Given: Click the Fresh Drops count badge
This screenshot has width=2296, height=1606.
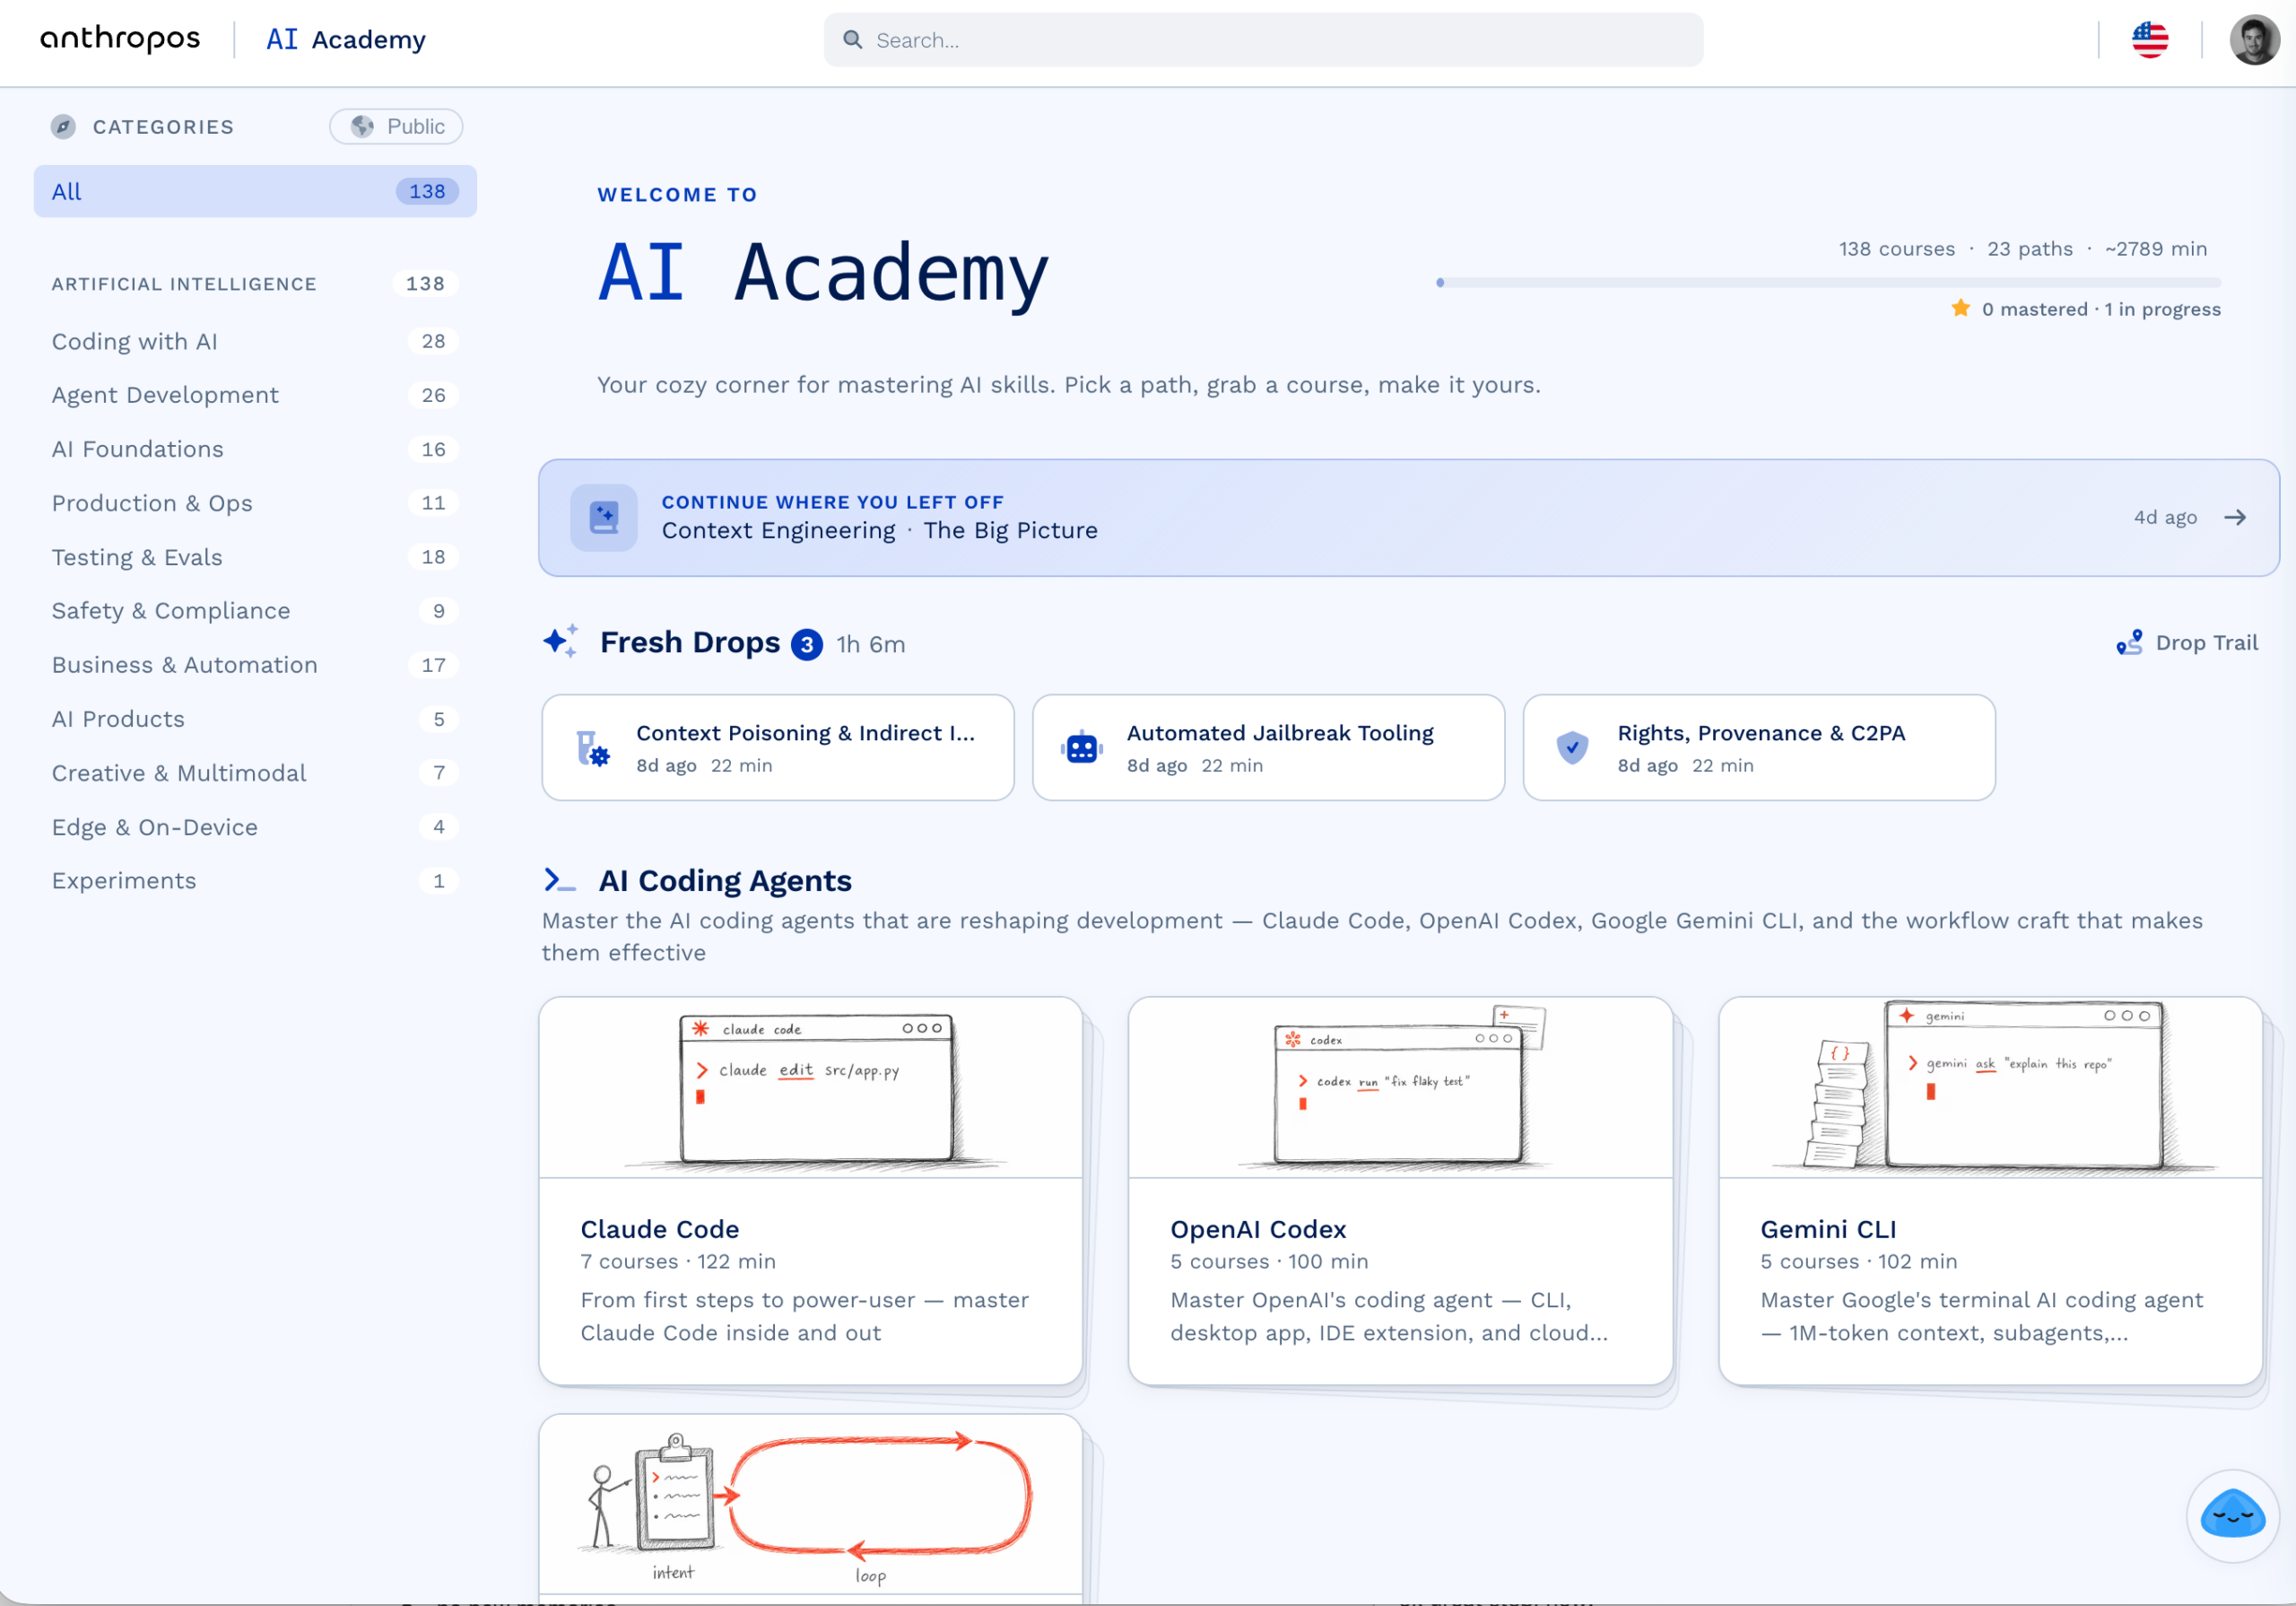Looking at the screenshot, I should tap(806, 644).
